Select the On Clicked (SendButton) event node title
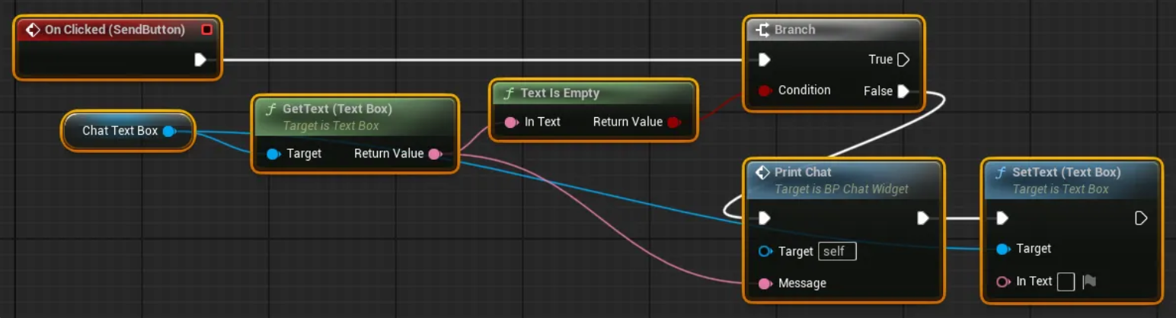Image resolution: width=1176 pixels, height=318 pixels. [115, 30]
